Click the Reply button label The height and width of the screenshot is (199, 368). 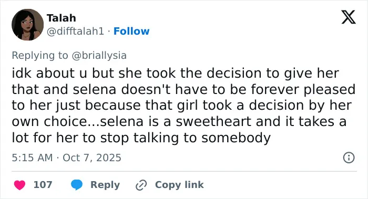[105, 185]
